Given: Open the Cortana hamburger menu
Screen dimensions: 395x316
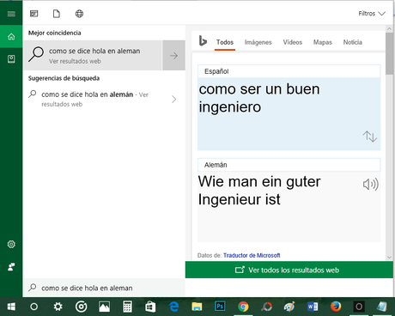Looking at the screenshot, I should tap(11, 14).
